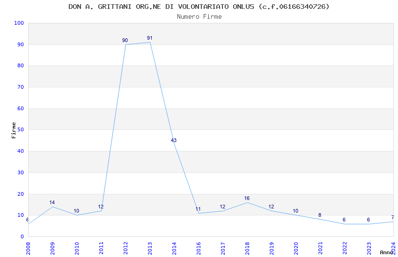This screenshot has width=398, height=257.
Task: Click the data label 6 for year 2022
Action: (x=344, y=220)
